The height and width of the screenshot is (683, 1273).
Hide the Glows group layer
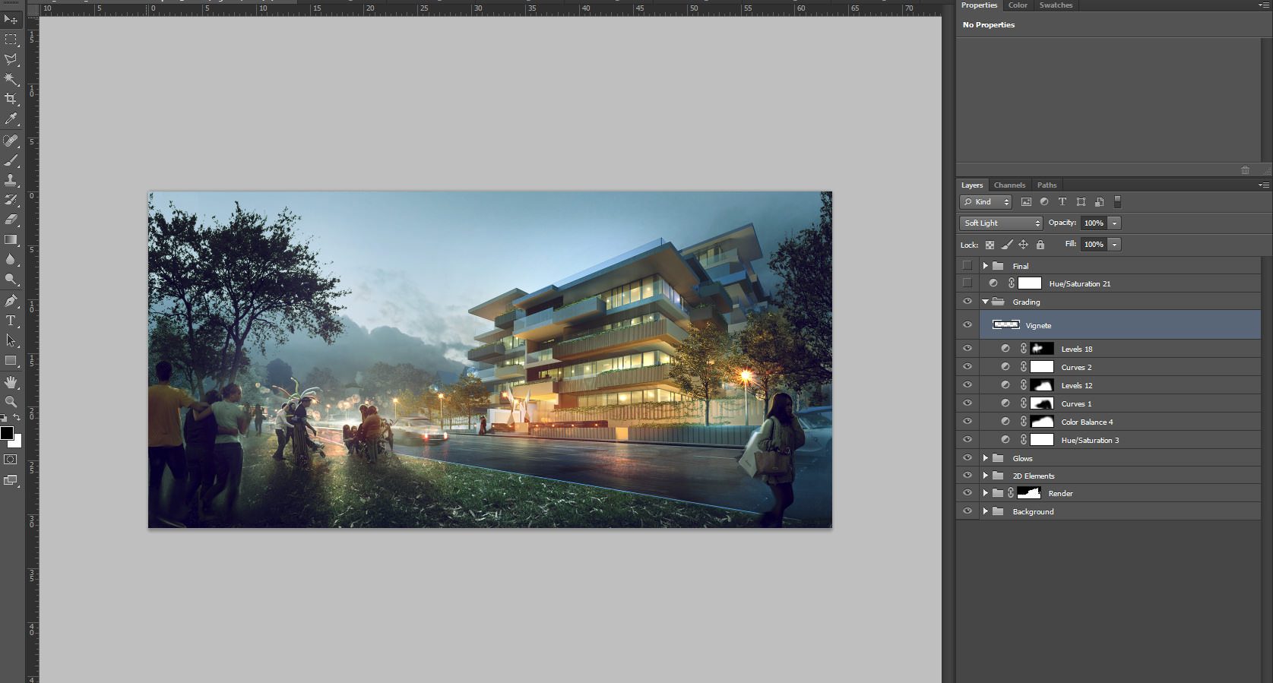[x=967, y=458]
